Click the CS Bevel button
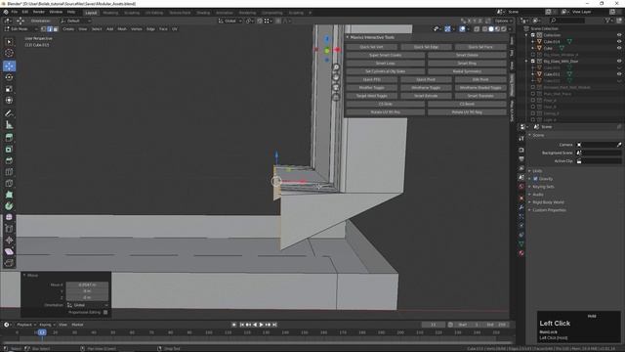 (x=467, y=105)
